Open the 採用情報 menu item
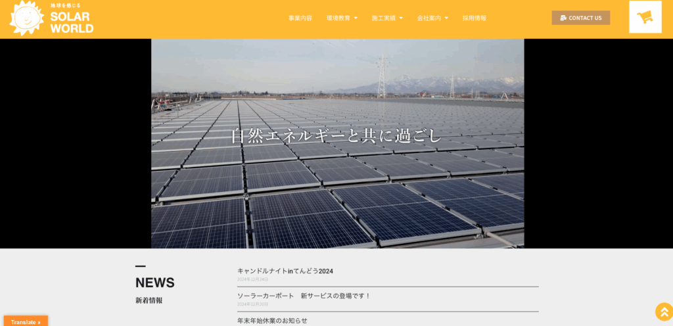Viewport: 673px width, 326px height. coord(475,18)
